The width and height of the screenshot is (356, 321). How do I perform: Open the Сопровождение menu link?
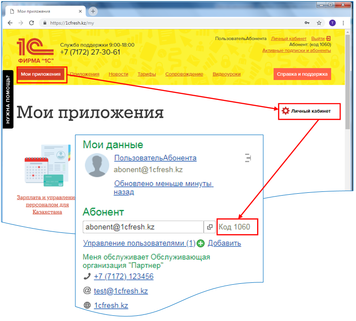[x=184, y=74]
